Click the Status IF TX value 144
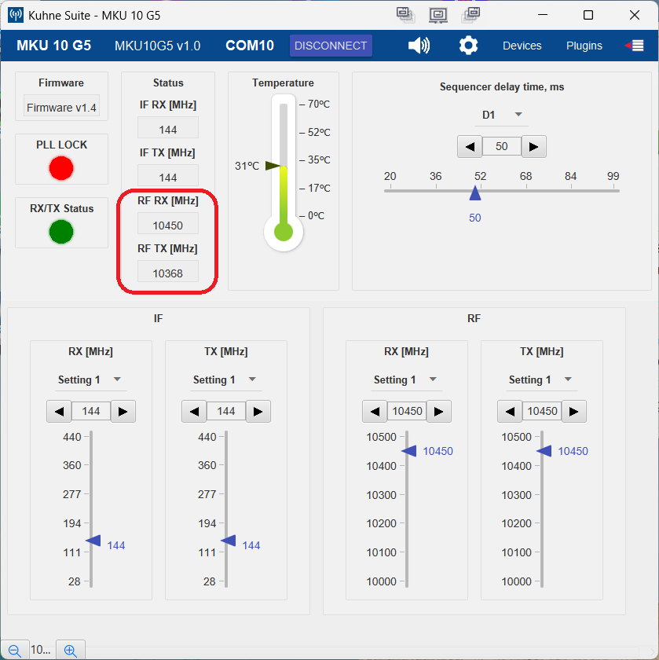 [x=168, y=177]
